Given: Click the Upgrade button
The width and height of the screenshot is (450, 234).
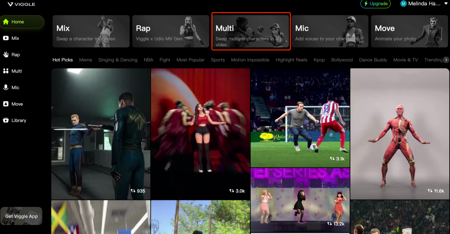Looking at the screenshot, I should (x=375, y=4).
